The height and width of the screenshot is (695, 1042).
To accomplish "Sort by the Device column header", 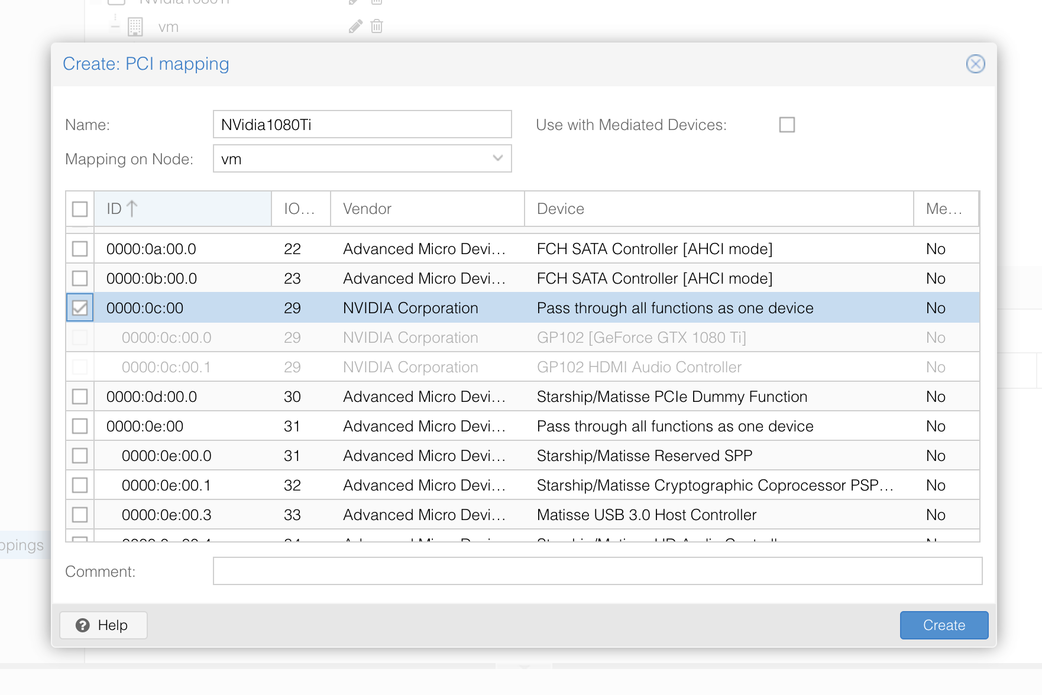I will click(x=719, y=209).
